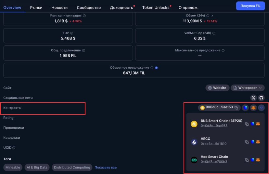Select the AI & Big Data tag
This screenshot has width=269, height=174.
37,168
